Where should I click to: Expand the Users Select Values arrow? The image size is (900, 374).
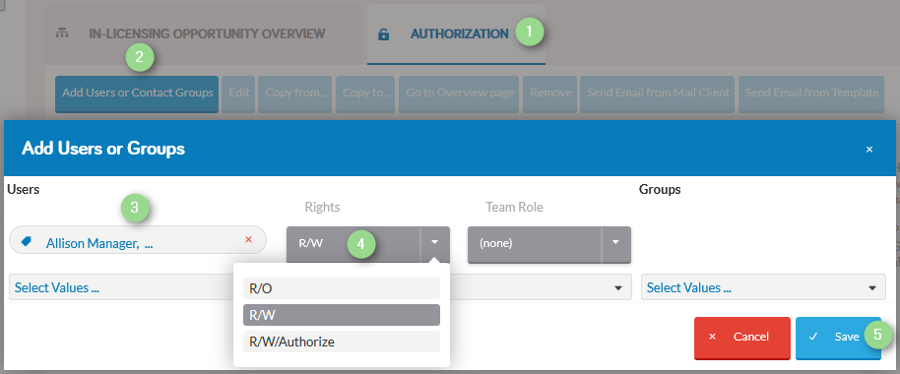pos(618,288)
